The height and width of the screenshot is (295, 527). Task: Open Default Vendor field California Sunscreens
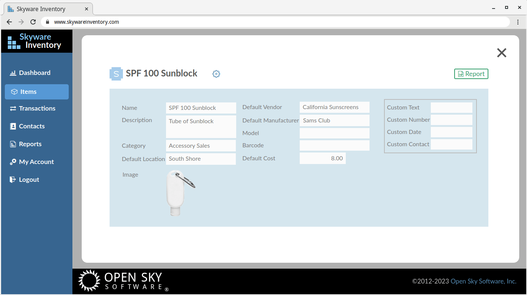coord(334,107)
